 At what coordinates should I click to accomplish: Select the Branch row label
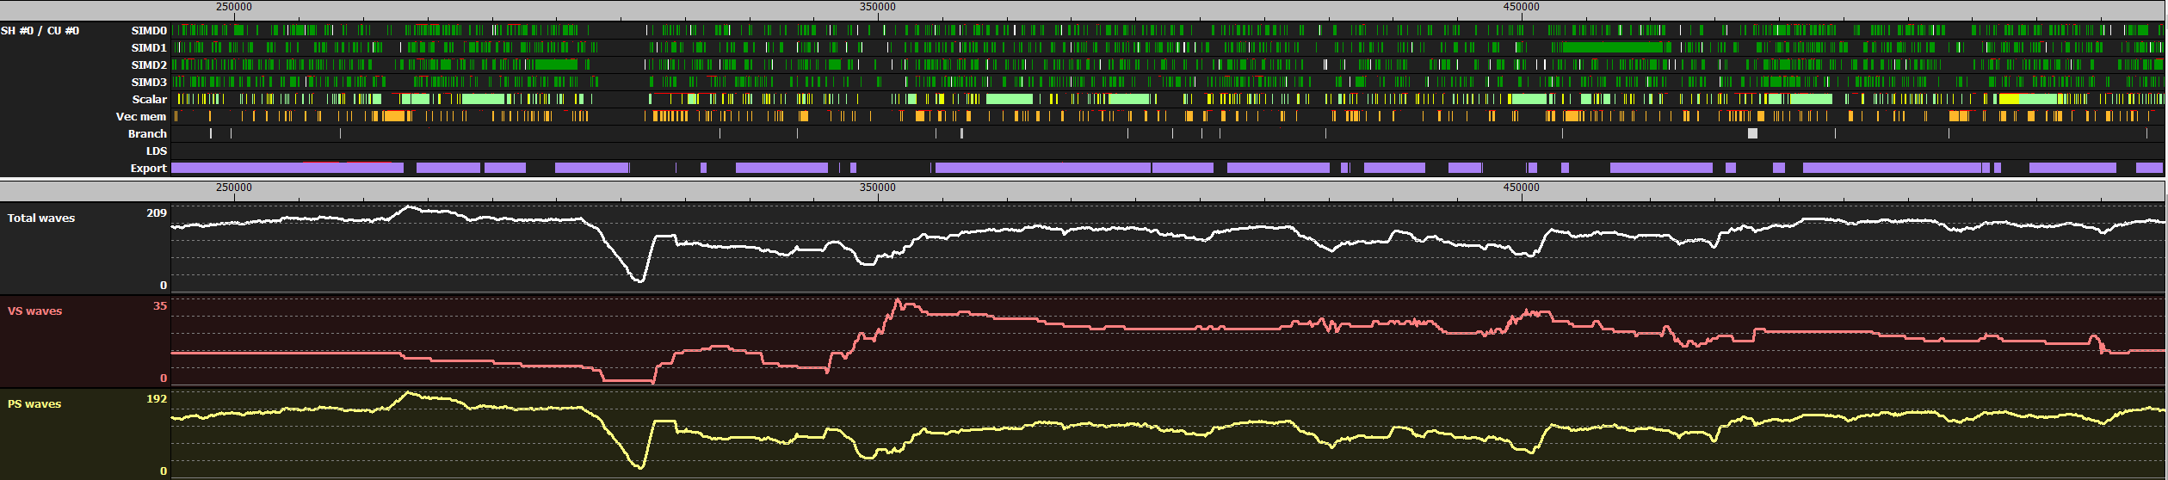tap(147, 134)
